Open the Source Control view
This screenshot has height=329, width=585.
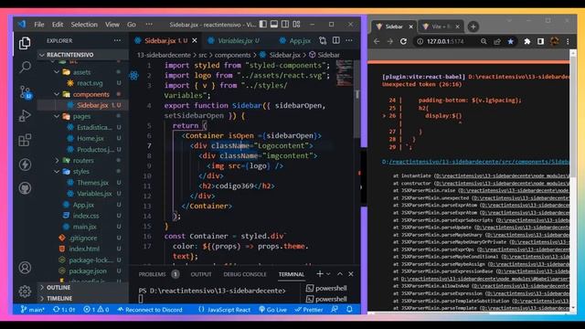[25, 91]
